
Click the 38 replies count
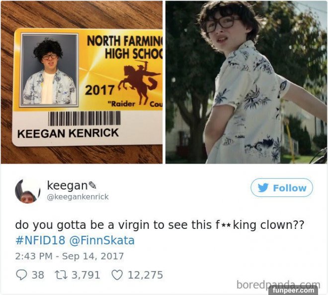pyautogui.click(x=38, y=275)
